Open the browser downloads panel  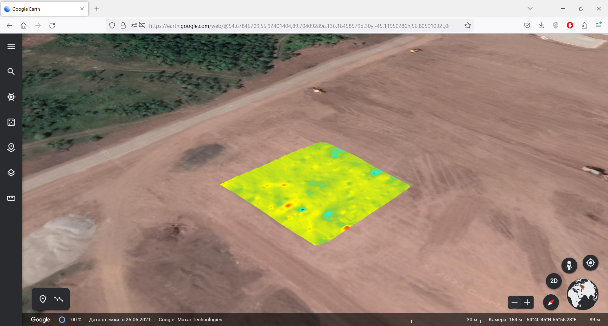pos(541,26)
